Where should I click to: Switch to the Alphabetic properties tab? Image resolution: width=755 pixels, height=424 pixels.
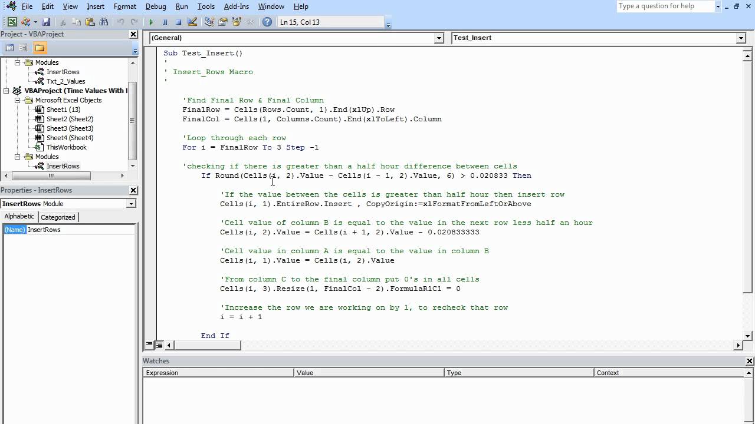[19, 217]
